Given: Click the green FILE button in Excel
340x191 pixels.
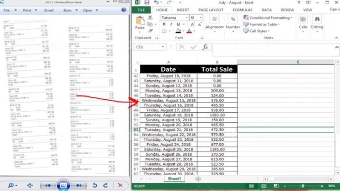Looking at the screenshot, I should pyautogui.click(x=141, y=10).
